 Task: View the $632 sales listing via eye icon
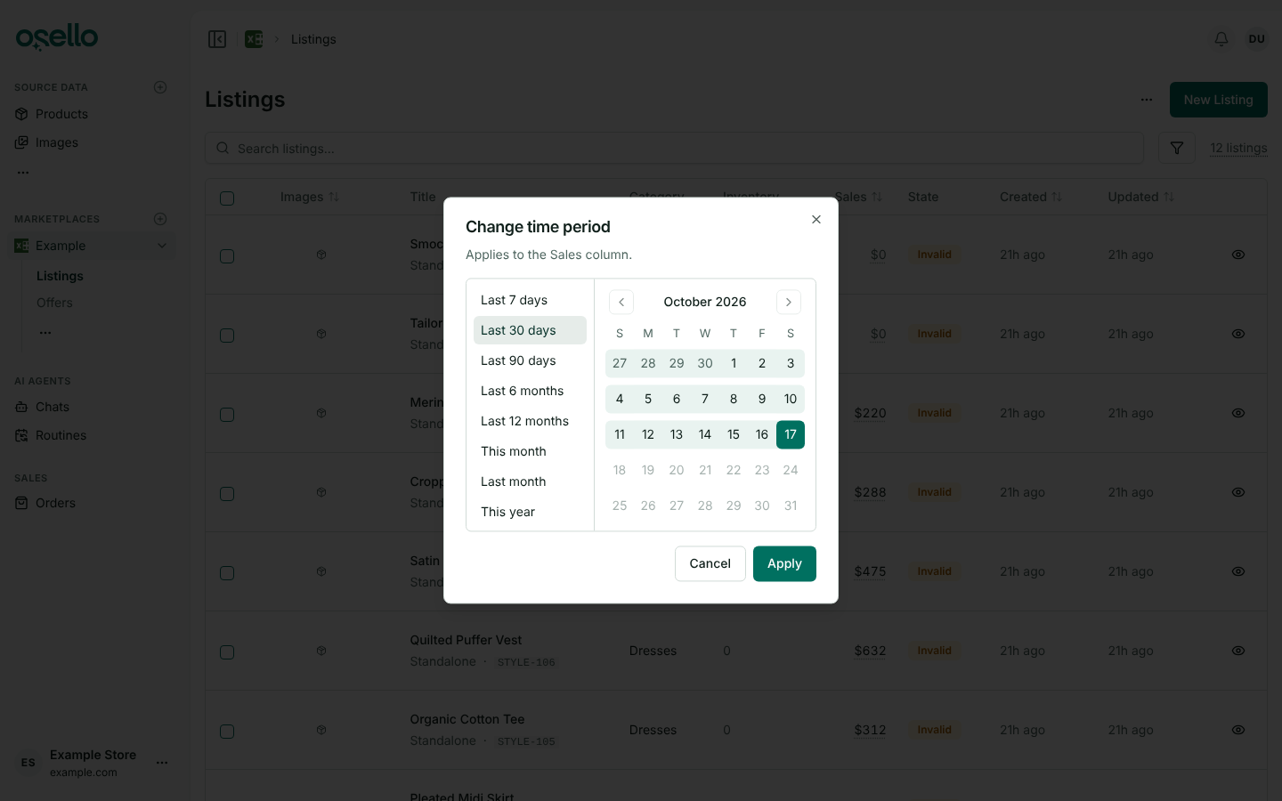tap(1238, 651)
